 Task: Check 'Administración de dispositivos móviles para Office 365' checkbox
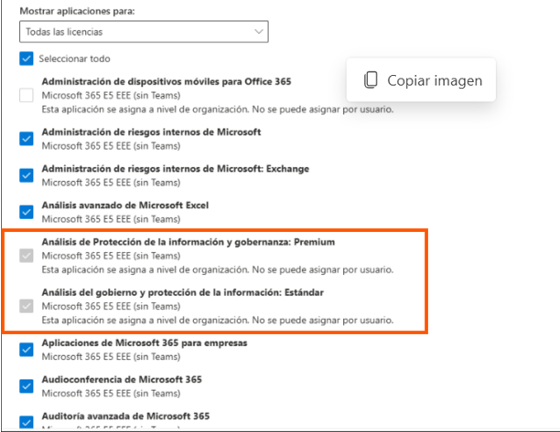(x=27, y=95)
